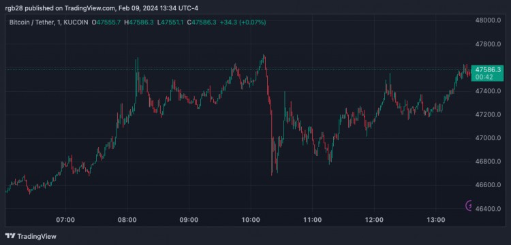Click the 47800.0 price scale label

[488, 44]
